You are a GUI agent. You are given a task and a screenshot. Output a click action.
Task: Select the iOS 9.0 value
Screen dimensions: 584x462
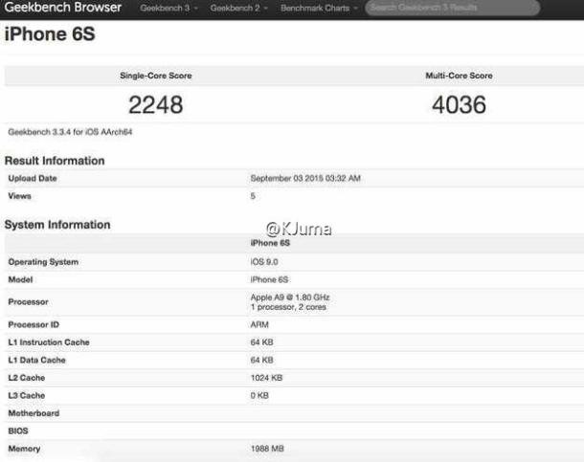pyautogui.click(x=264, y=262)
